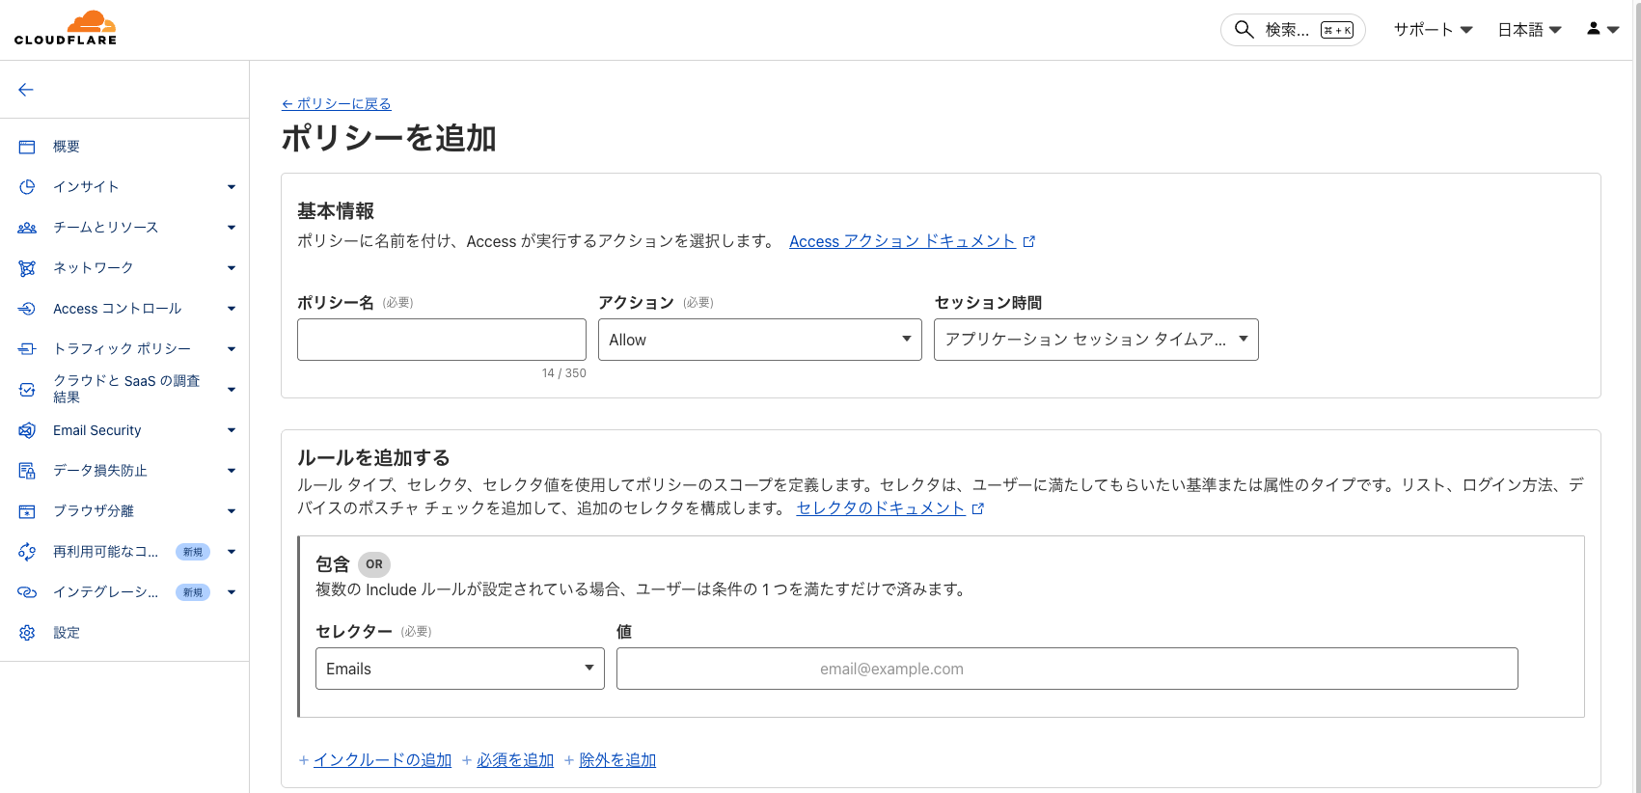Expand クラウドと SaaS の調査結果 menu arrow
Image resolution: width=1641 pixels, height=793 pixels.
232,390
